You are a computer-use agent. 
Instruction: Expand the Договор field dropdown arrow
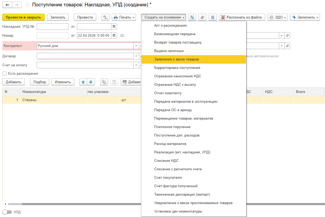coord(136,56)
